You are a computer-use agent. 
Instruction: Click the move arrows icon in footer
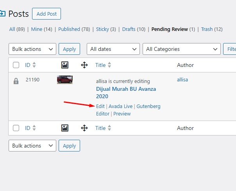(x=84, y=128)
